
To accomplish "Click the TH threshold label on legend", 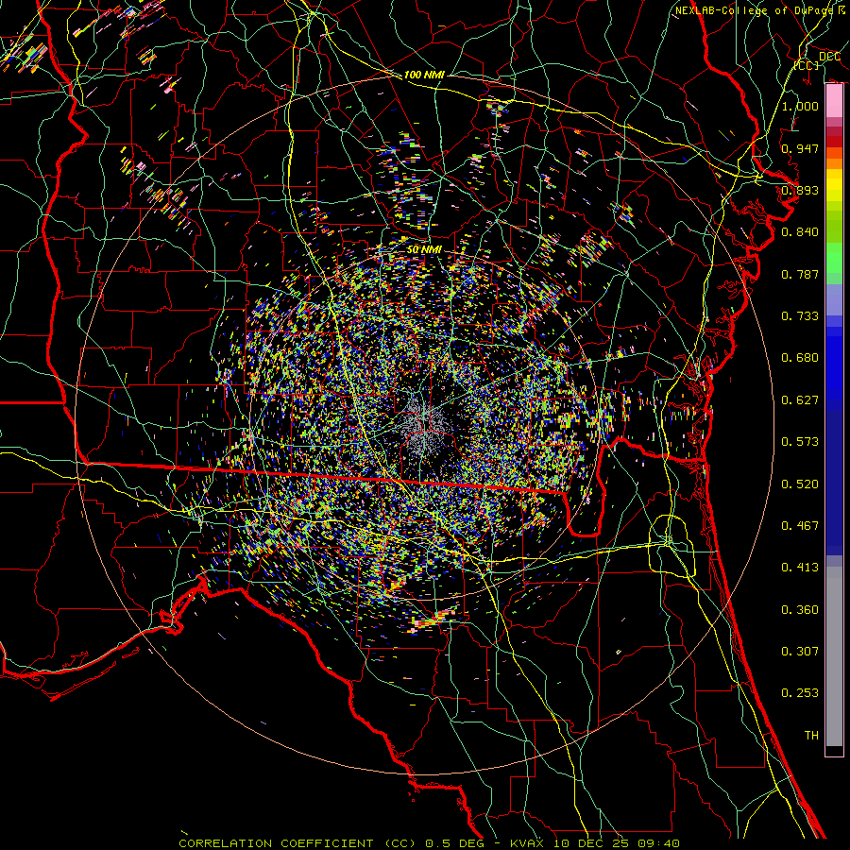I will tap(811, 736).
